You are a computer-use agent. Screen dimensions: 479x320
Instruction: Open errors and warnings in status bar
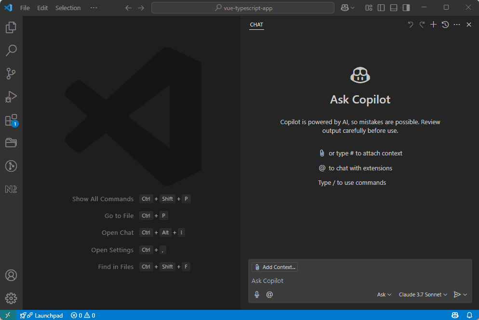(x=83, y=315)
